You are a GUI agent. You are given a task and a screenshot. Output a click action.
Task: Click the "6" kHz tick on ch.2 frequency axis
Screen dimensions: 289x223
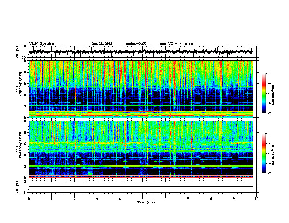pyautogui.click(x=26, y=144)
